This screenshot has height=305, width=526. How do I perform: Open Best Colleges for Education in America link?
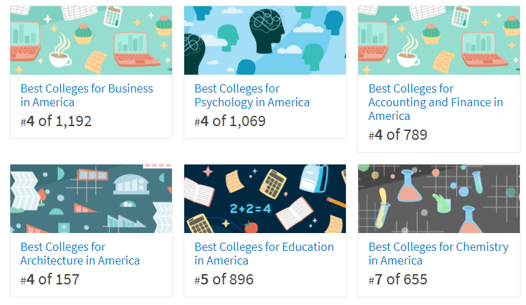coord(264,254)
